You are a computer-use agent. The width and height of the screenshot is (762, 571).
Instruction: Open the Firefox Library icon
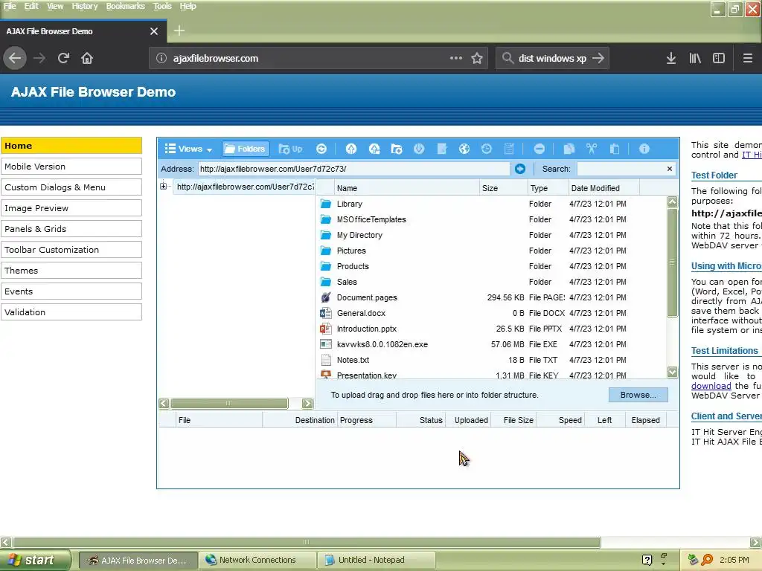pos(695,58)
